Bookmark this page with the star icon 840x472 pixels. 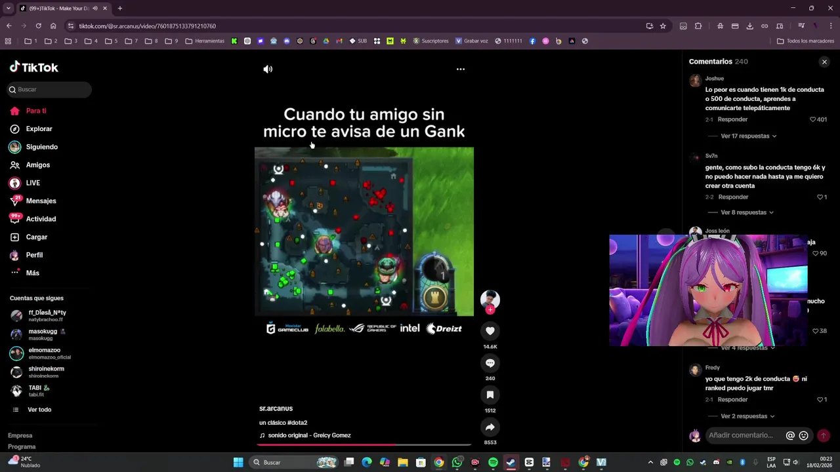pyautogui.click(x=663, y=26)
